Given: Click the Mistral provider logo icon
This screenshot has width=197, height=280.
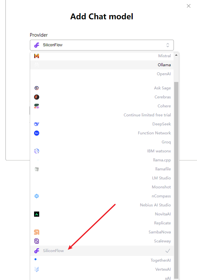Looking at the screenshot, I should (37, 56).
